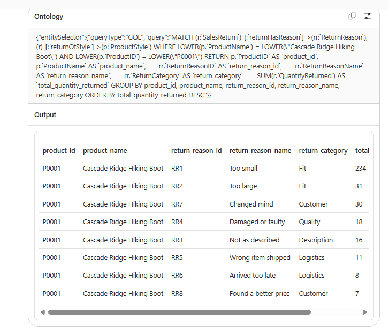Click the return_reason_name column header
Viewport: 389px width, 336px height.
[x=260, y=151]
